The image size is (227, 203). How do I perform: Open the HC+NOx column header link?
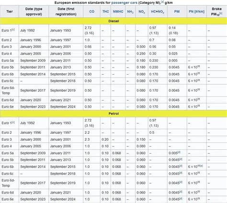pos(158,11)
